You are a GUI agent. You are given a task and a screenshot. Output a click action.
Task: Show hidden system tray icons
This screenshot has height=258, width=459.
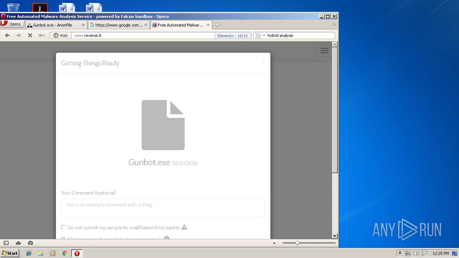click(x=400, y=253)
